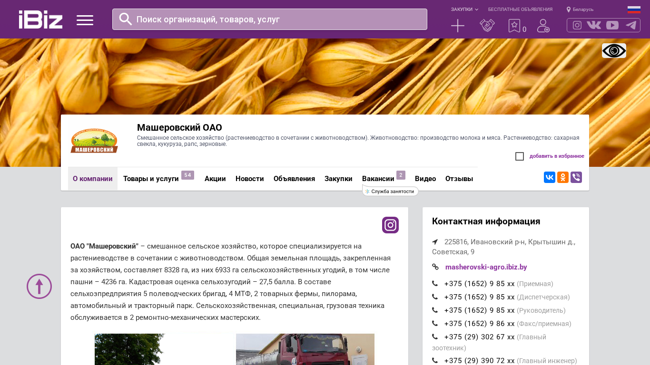Viewport: 650px width, 365px height.
Task: Click the phone icon beside Руководитель number
Action: tap(435, 310)
